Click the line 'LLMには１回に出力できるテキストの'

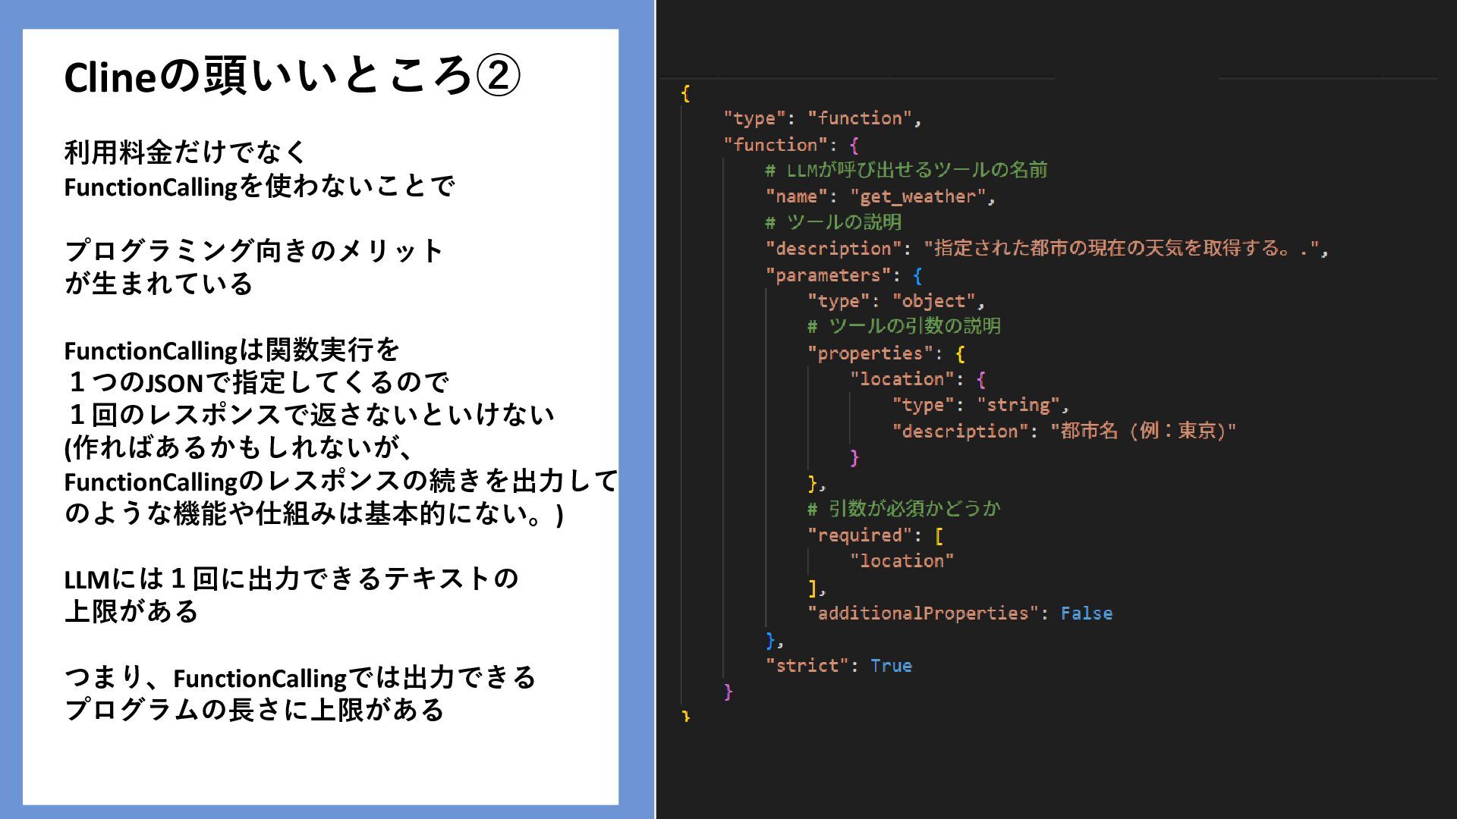[x=291, y=579]
